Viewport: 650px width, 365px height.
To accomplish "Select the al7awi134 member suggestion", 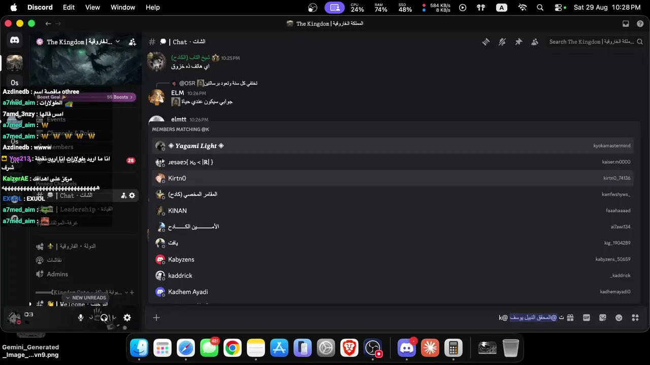I will [x=393, y=227].
